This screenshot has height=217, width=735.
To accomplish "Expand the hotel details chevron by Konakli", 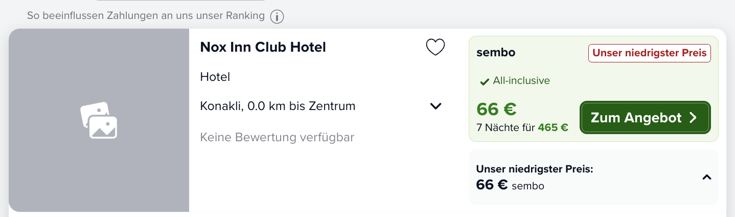I will pos(435,106).
